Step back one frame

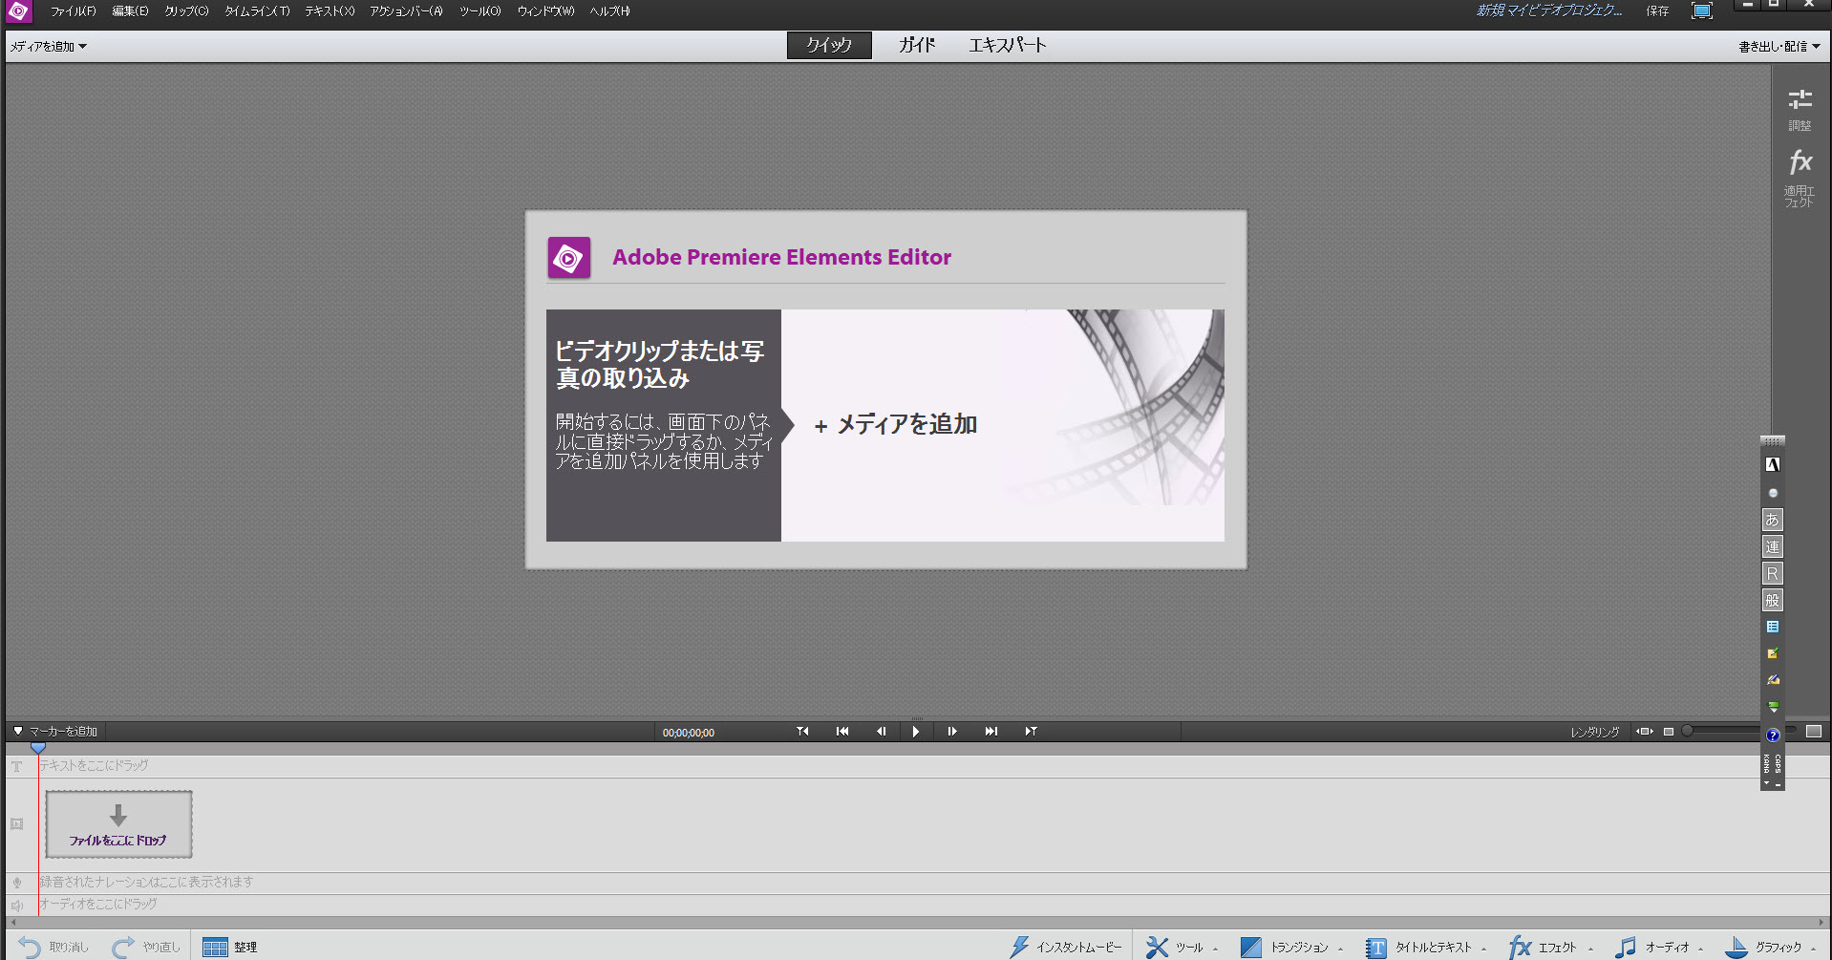[881, 732]
